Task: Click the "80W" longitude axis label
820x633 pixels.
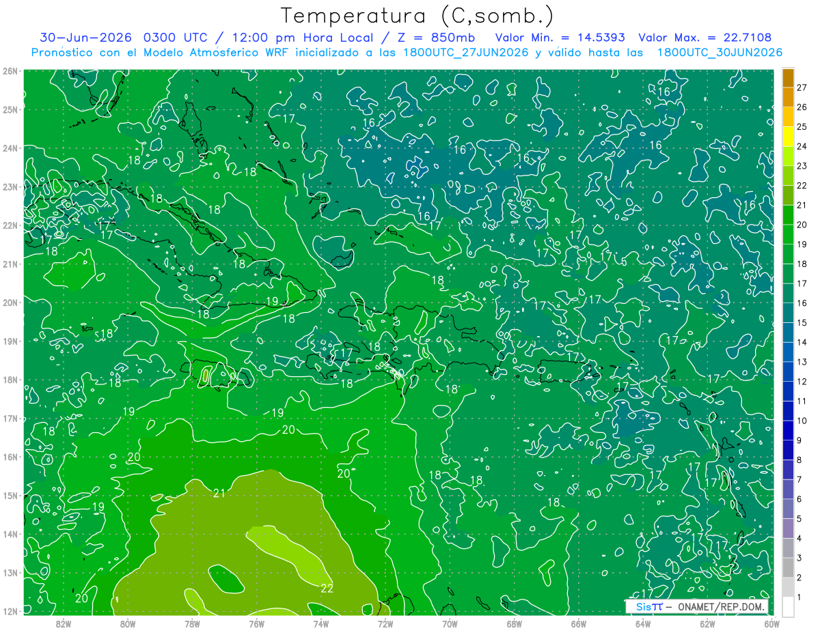Action: click(128, 623)
